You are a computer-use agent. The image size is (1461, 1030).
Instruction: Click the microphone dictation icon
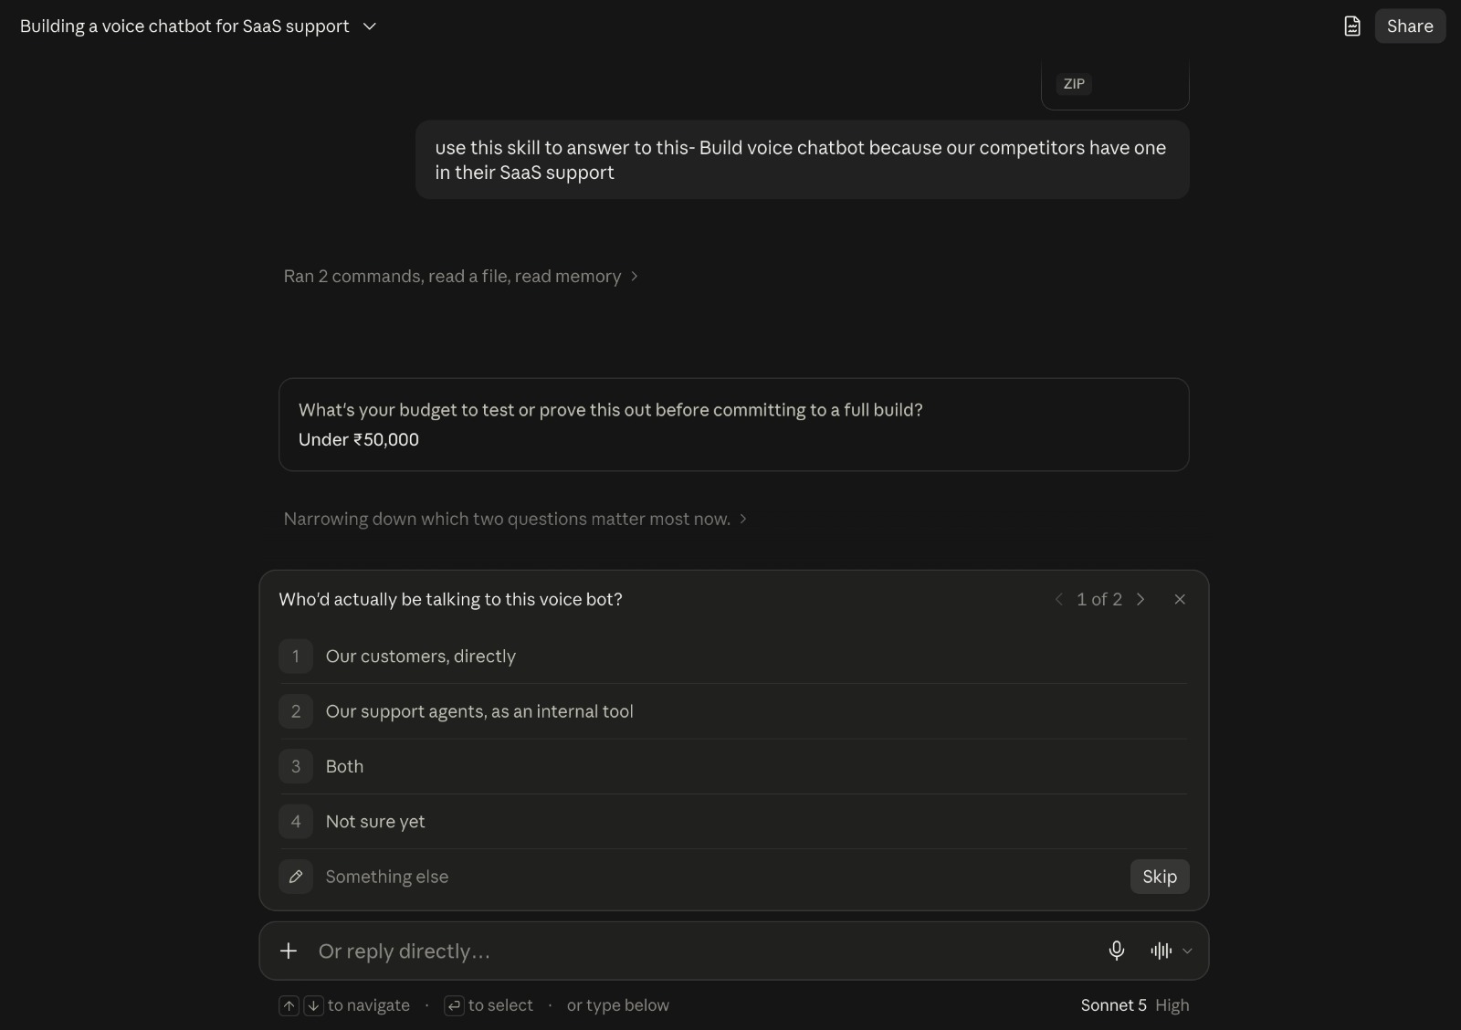point(1116,951)
